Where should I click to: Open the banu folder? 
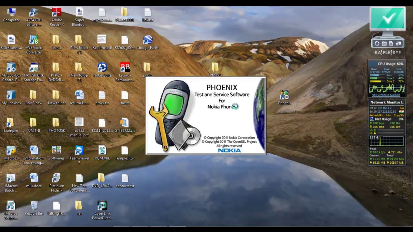[56, 43]
